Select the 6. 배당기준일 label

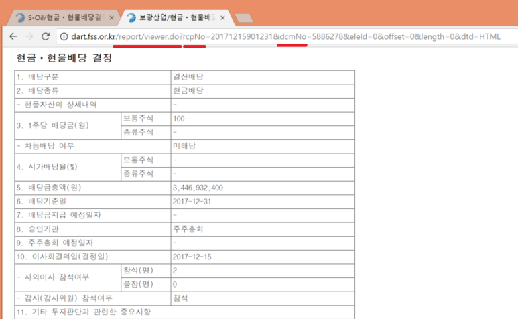(42, 201)
